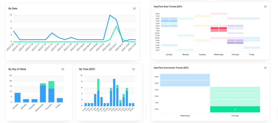Click the blue 9 am segment in By Time chart
The width and height of the screenshot is (278, 123).
[98, 98]
